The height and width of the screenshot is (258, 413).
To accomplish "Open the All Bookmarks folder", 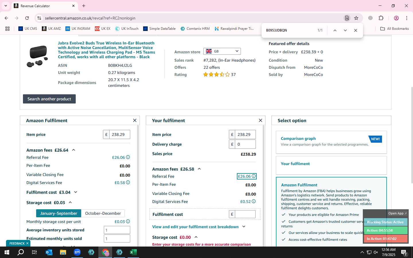I will [x=395, y=29].
